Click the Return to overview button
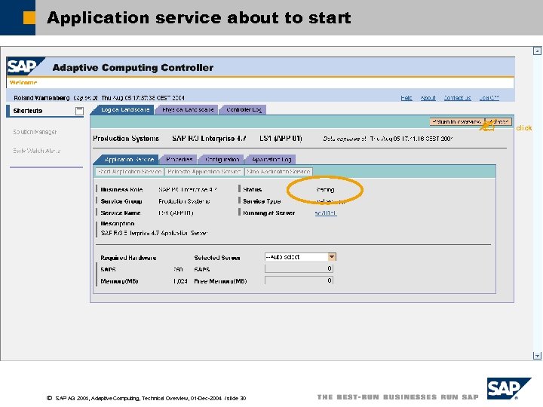This screenshot has height=407, width=543. (x=456, y=122)
